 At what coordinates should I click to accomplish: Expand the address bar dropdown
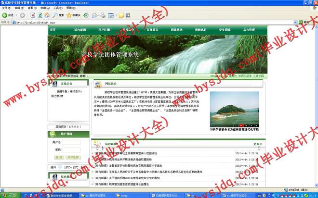coord(295,22)
